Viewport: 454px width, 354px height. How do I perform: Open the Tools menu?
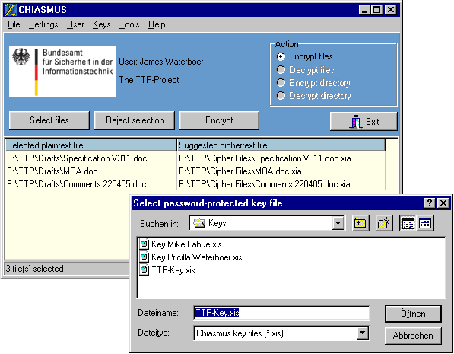129,24
